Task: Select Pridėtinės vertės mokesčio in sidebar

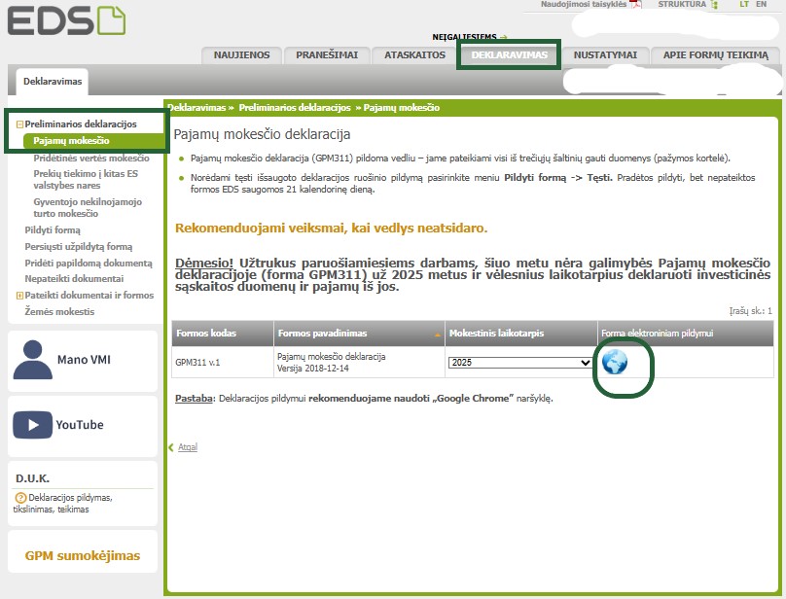Action: click(x=91, y=158)
